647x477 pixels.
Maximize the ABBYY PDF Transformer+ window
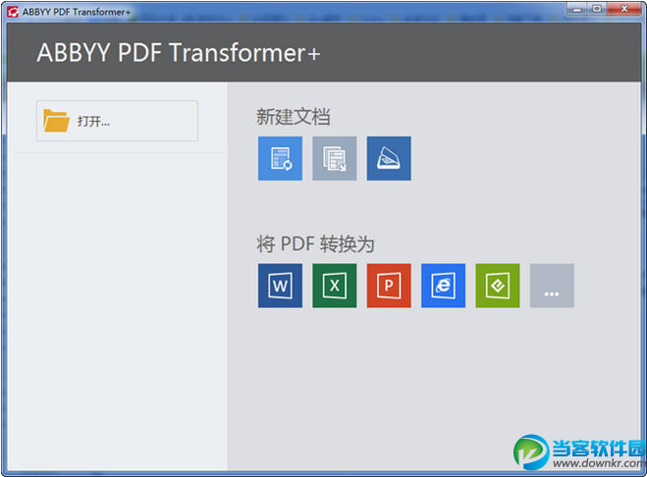tap(597, 9)
